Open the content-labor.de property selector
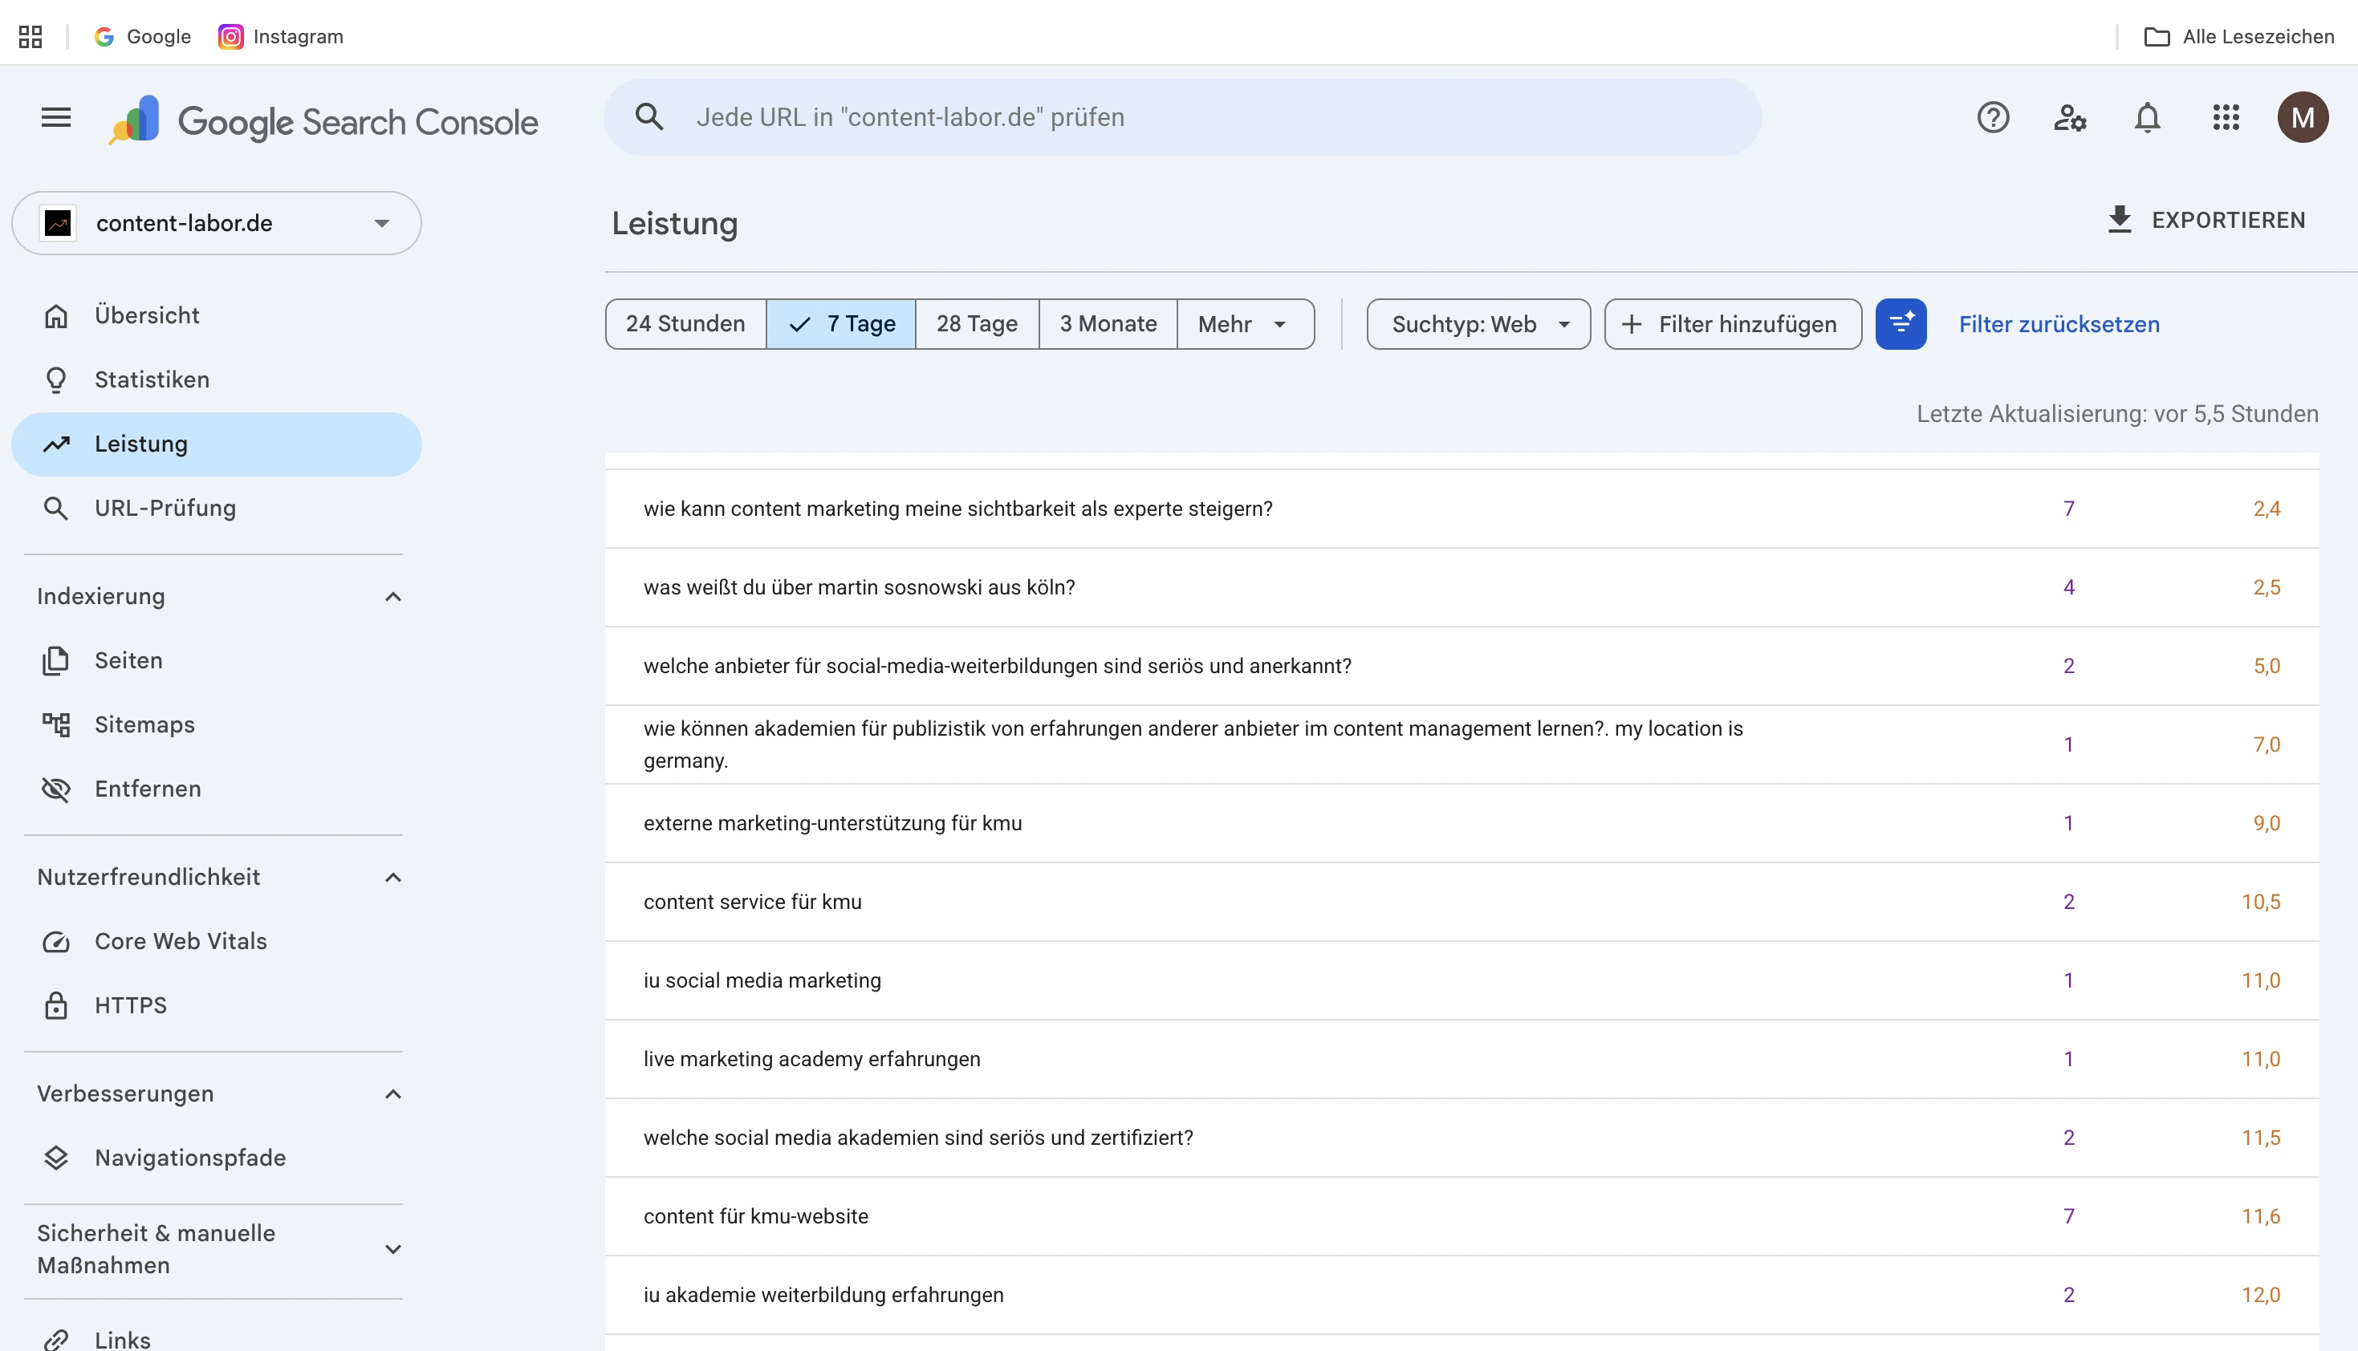The image size is (2358, 1351). (216, 223)
